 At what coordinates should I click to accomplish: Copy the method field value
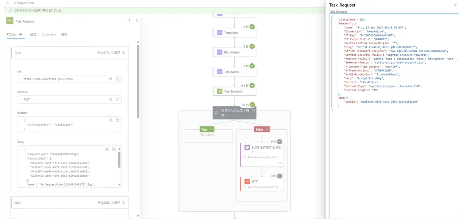tap(117, 99)
